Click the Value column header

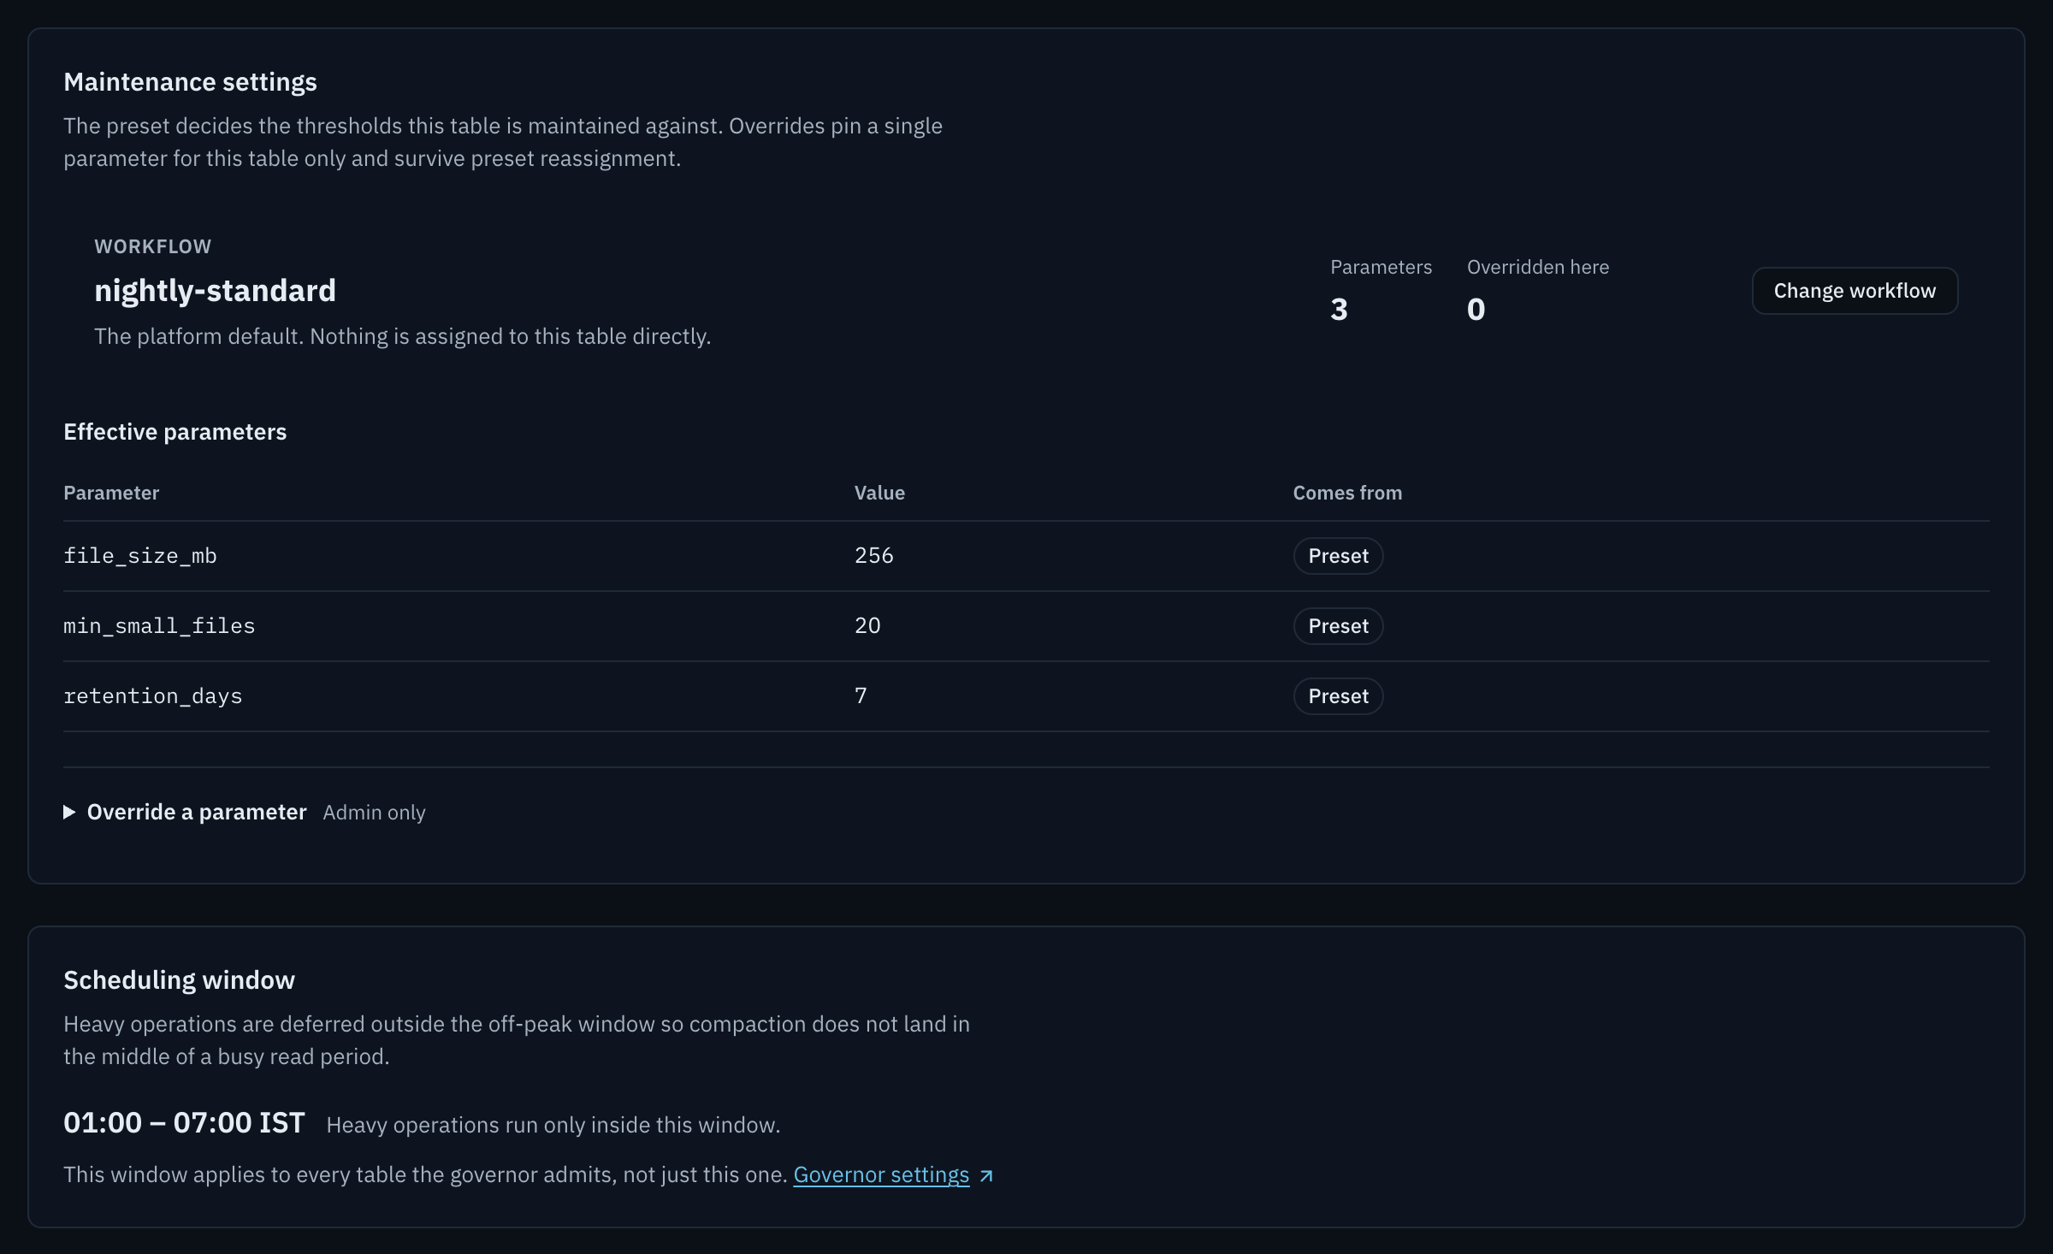[x=879, y=493]
